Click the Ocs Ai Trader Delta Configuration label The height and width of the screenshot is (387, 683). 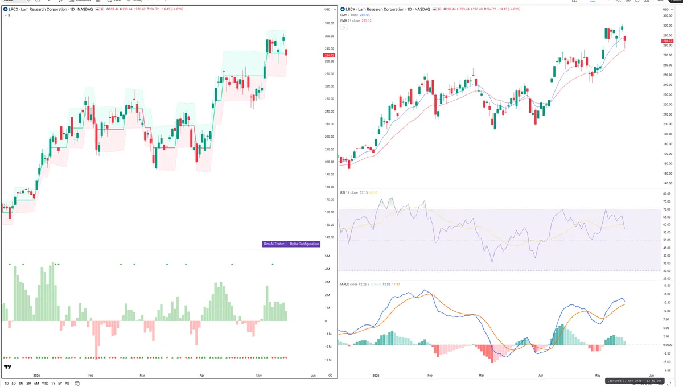pyautogui.click(x=291, y=244)
